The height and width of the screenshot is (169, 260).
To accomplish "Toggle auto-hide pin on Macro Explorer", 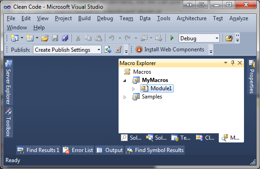I will click(233, 63).
